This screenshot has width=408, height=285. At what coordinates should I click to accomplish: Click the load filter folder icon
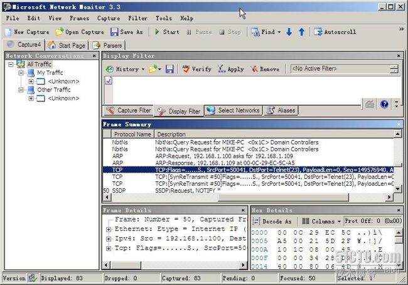pyautogui.click(x=153, y=69)
